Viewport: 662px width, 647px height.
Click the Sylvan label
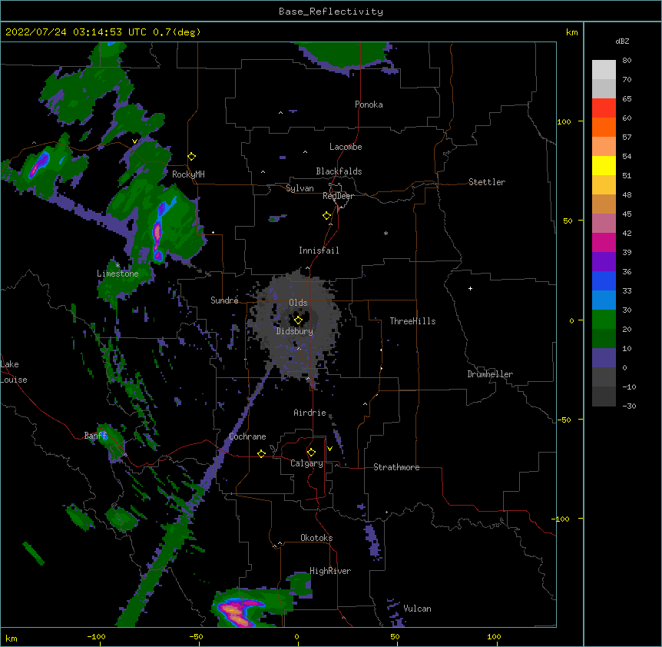click(300, 188)
